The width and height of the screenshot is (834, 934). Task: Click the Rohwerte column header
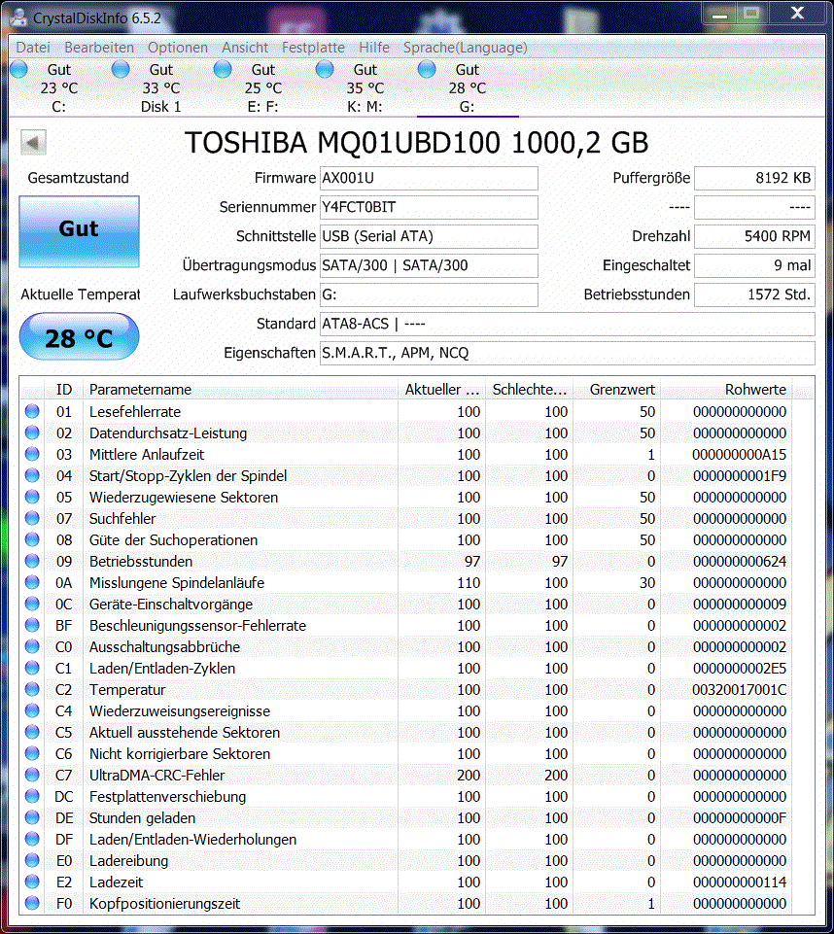click(726, 390)
